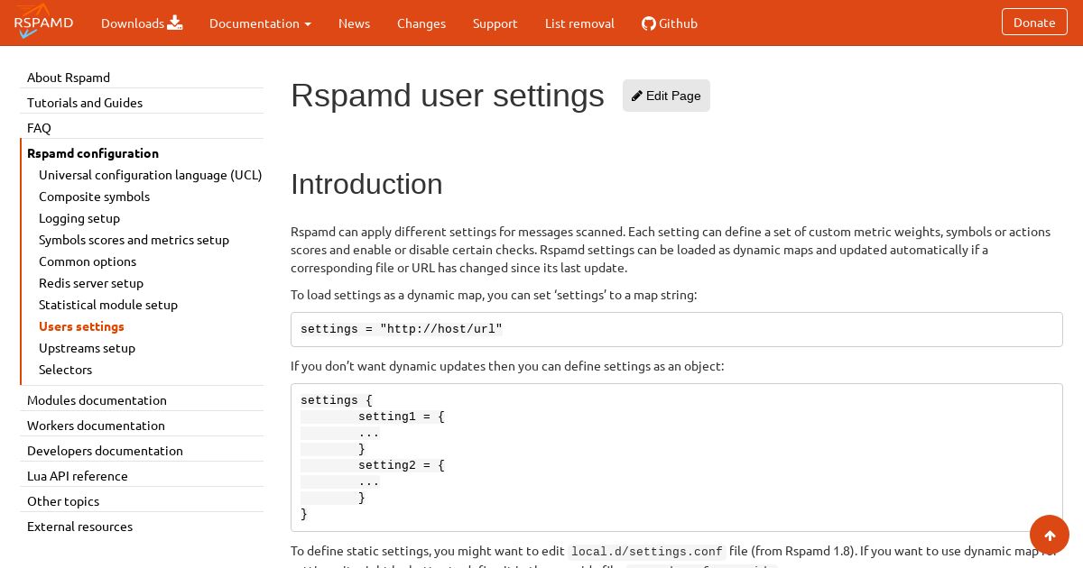Image resolution: width=1083 pixels, height=568 pixels.
Task: Click the local.d/settings.conf inline code
Action: 647,552
